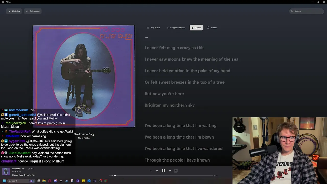
Task: Seek along the playback progress bar
Action: [163, 175]
